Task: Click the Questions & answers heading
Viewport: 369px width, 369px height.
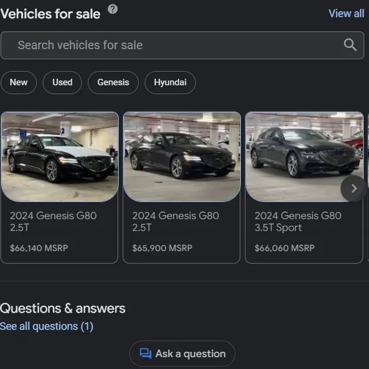Action: coord(63,308)
